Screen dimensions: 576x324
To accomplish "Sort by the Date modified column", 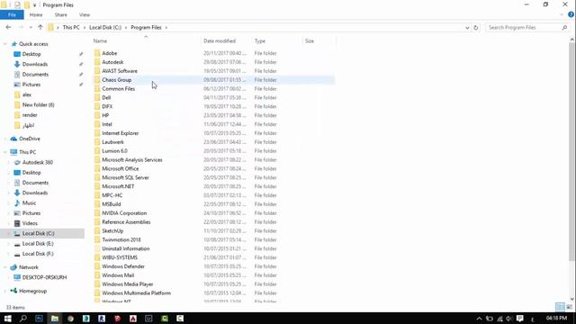I will [220, 41].
